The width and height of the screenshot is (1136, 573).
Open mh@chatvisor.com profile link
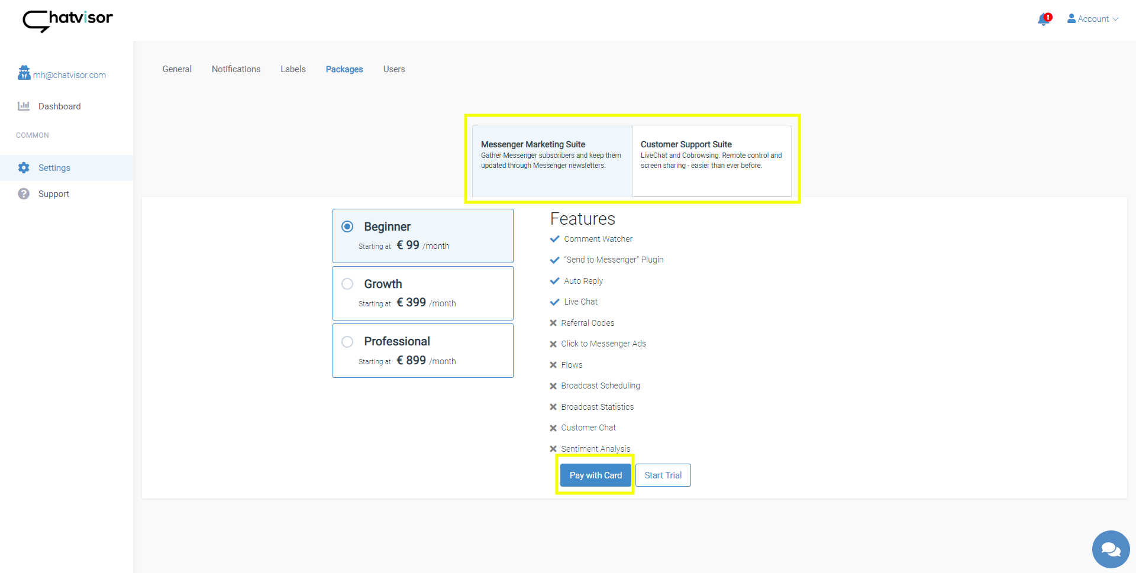pos(69,75)
